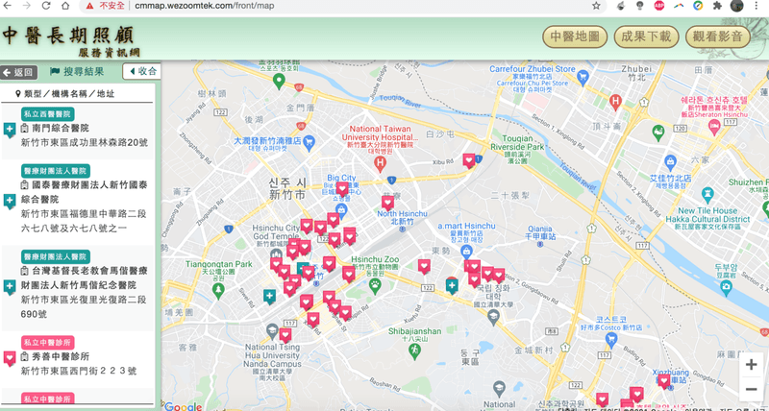Viewport: 769px width, 411px height.
Task: Go back with the 返回 button
Action: pyautogui.click(x=18, y=72)
